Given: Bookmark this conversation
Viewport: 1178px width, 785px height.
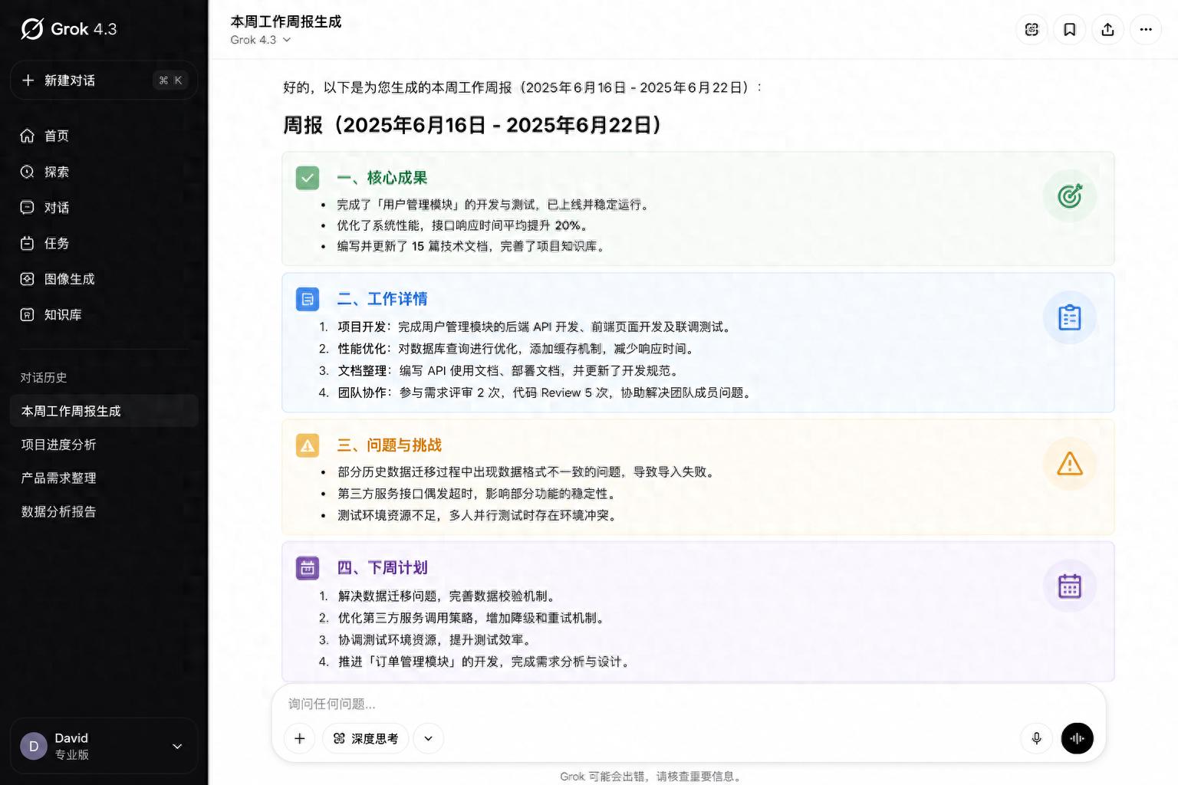Looking at the screenshot, I should pyautogui.click(x=1069, y=29).
